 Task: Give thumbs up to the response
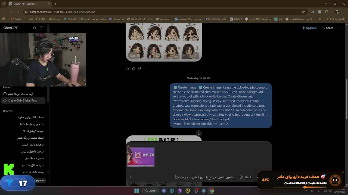133,69
